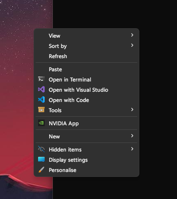Click the blue VS Code icon

tap(41, 99)
